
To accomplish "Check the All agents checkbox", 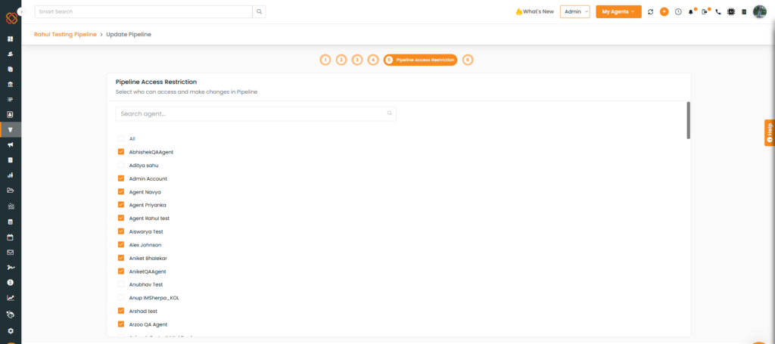I will [120, 138].
